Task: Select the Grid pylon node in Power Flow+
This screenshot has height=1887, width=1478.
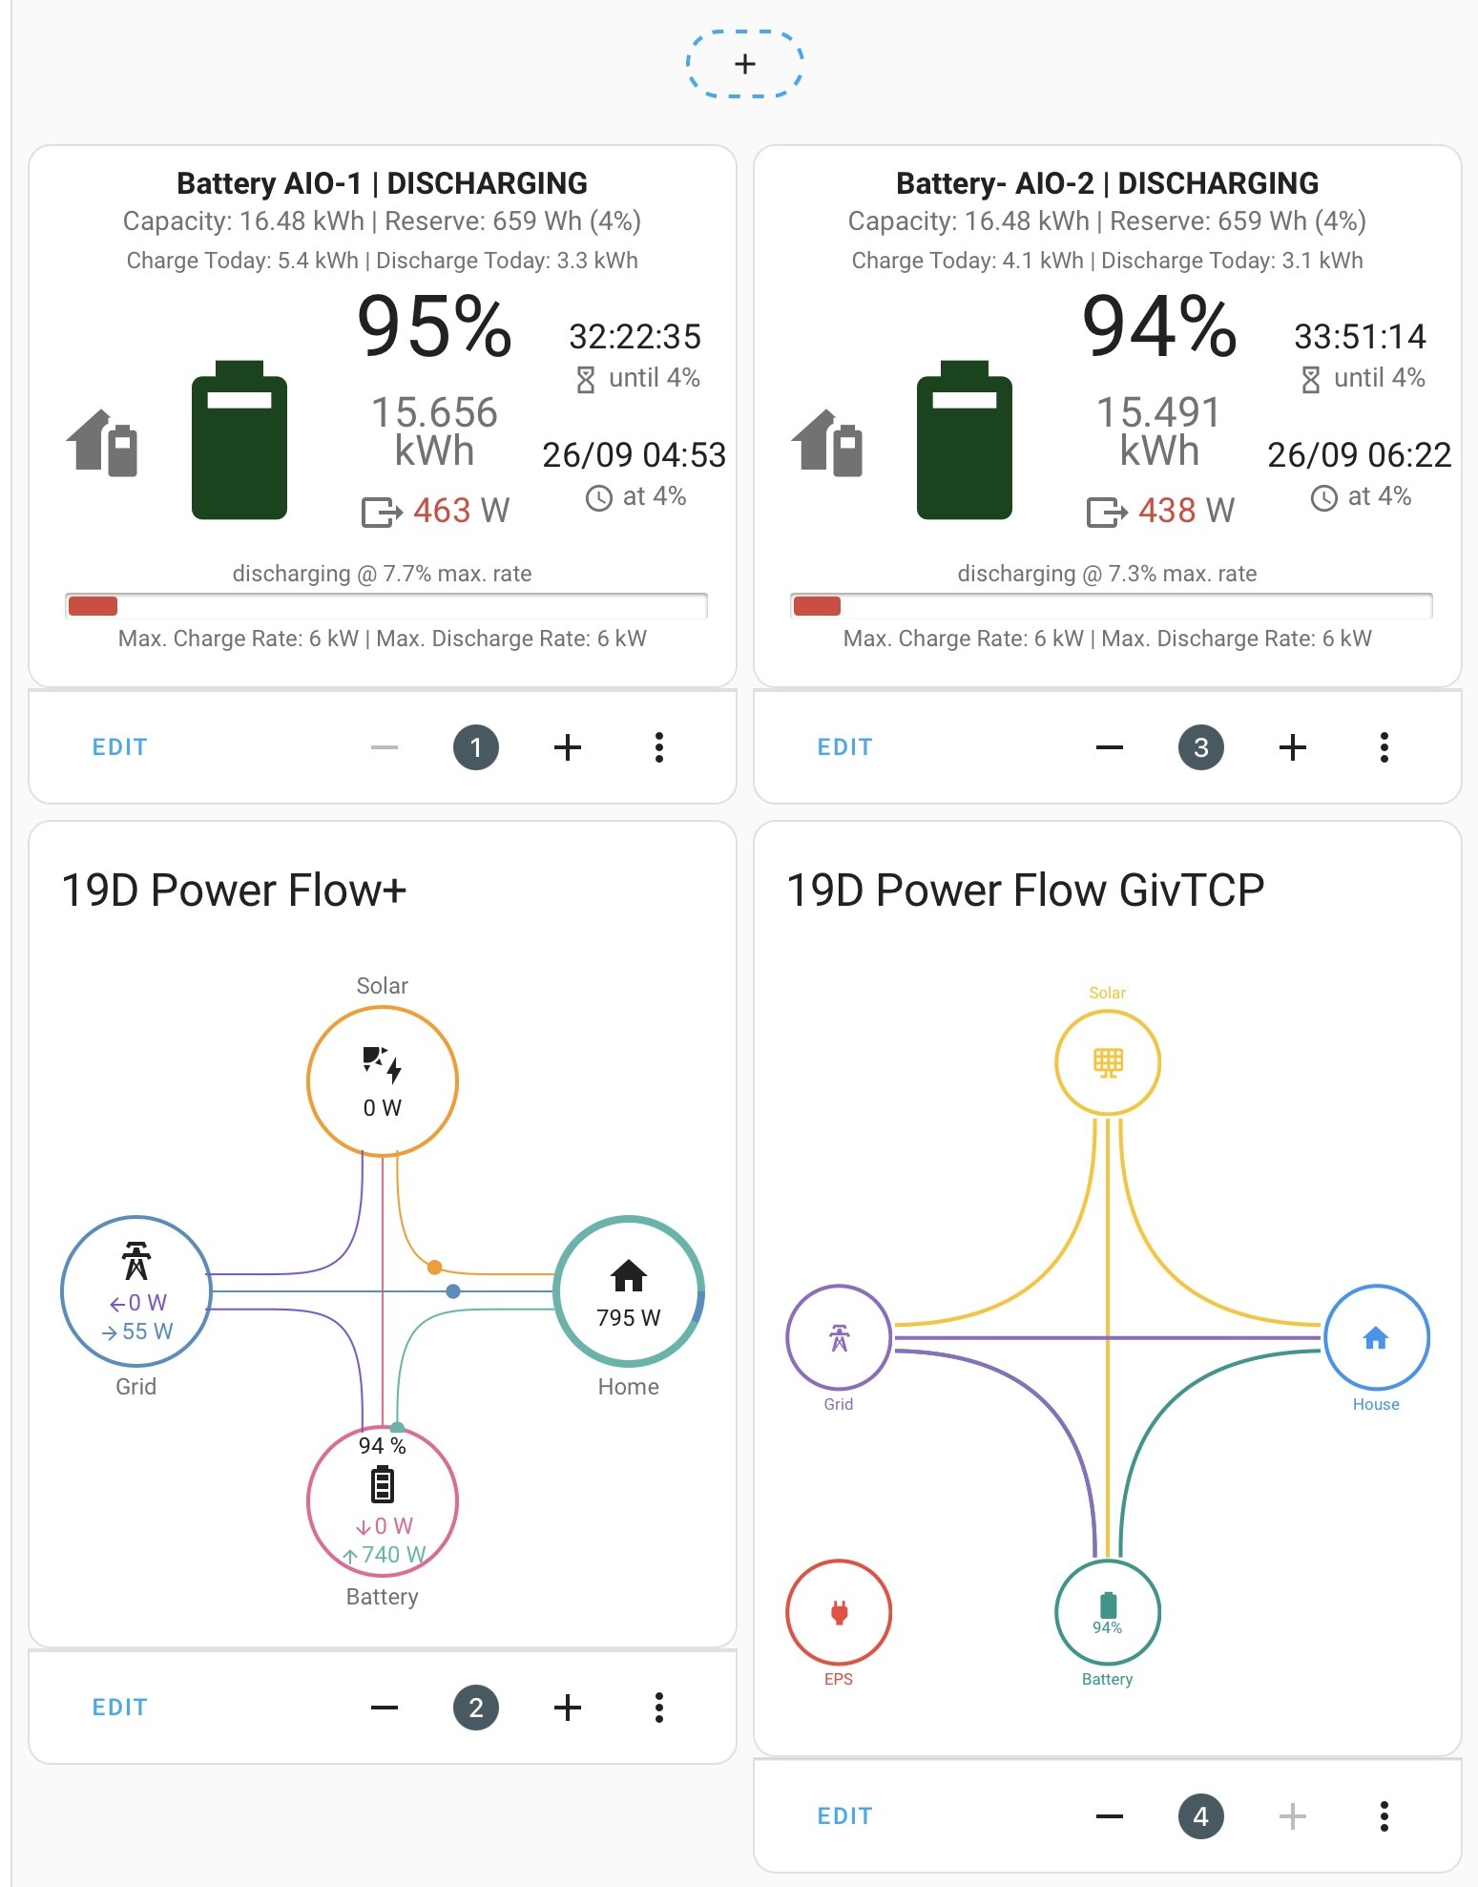Action: (x=136, y=1291)
